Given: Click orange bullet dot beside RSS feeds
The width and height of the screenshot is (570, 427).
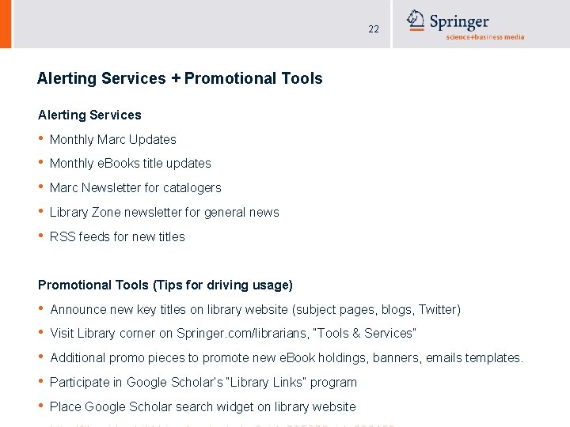Looking at the screenshot, I should tap(40, 236).
